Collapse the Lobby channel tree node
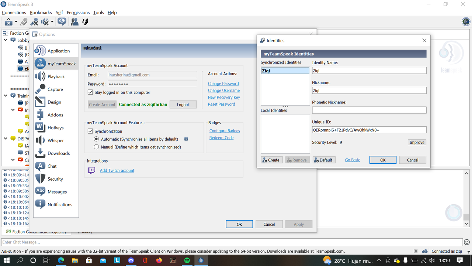The height and width of the screenshot is (266, 472). point(6,40)
